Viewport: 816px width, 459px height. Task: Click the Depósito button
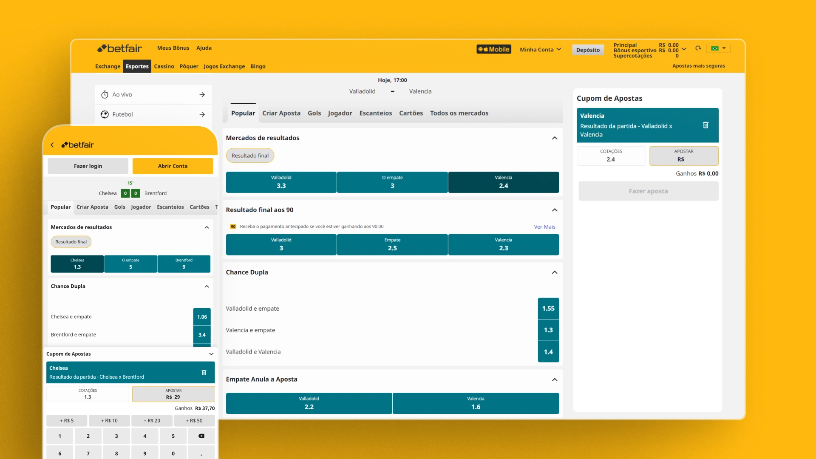(588, 50)
